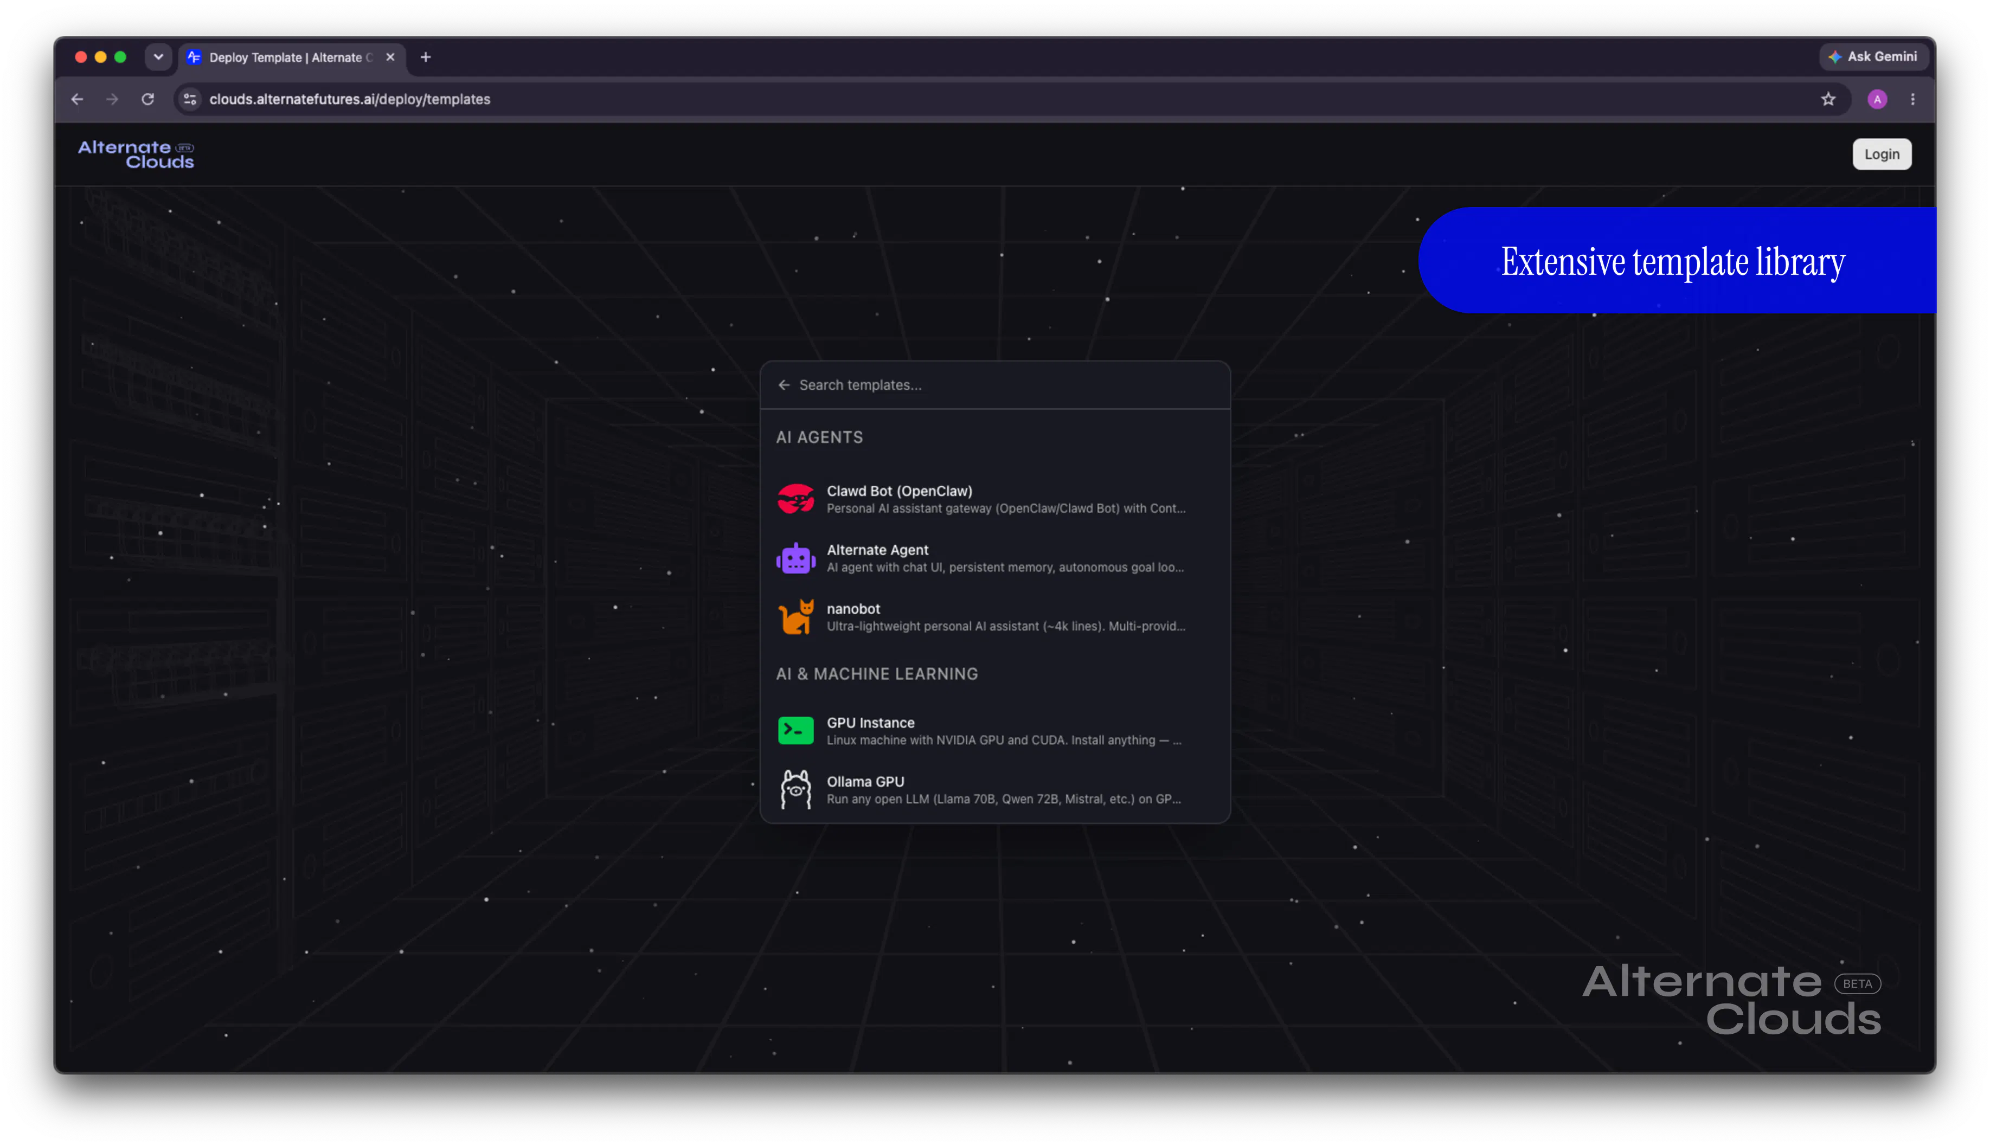Click the browser back navigation arrow
Image resolution: width=1990 pixels, height=1146 pixels.
pos(77,99)
